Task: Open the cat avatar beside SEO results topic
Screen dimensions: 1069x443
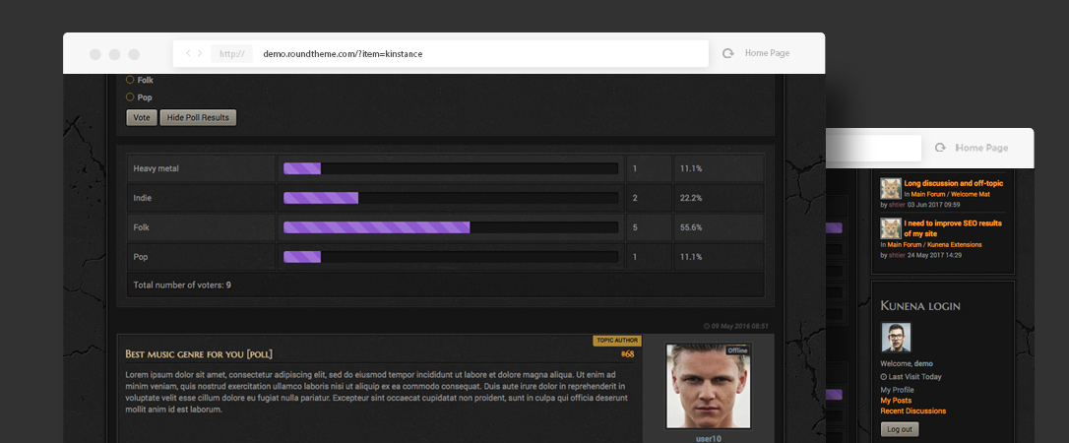Action: [x=891, y=228]
